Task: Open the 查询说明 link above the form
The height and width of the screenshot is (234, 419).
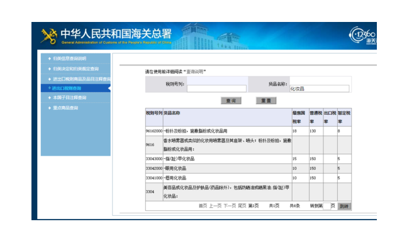Action: (195, 72)
